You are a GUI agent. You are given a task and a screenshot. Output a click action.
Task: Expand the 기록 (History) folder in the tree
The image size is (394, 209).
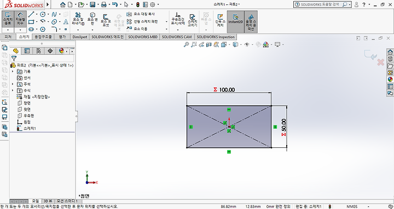[x=13, y=71]
